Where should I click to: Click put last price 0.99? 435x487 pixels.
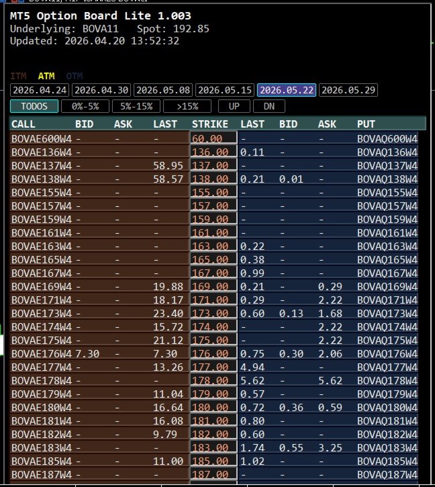pyautogui.click(x=252, y=273)
